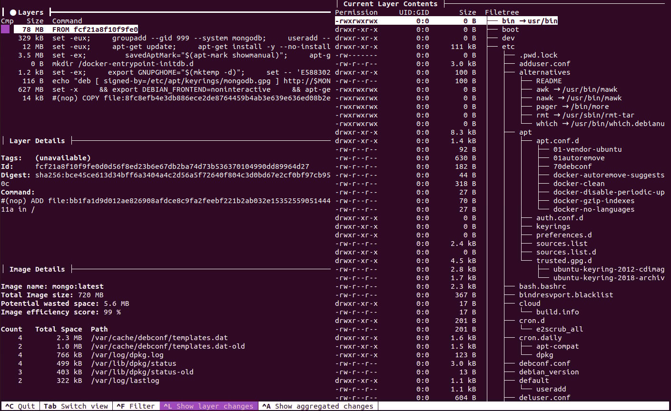Select the nawk → /usr/bin/mawk link
The image size is (671, 411).
pos(579,98)
